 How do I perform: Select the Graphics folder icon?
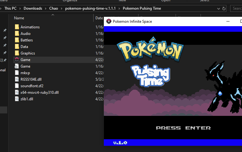(x=17, y=53)
